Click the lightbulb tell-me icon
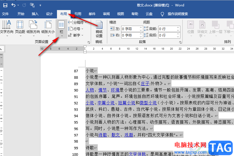 162,14
